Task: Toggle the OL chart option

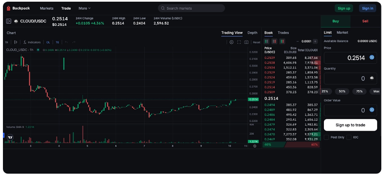Action: point(48,42)
